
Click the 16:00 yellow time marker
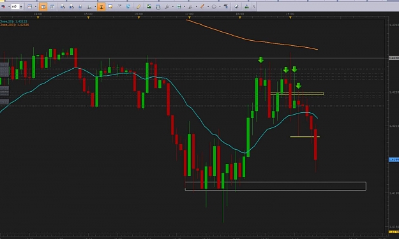coord(139,17)
